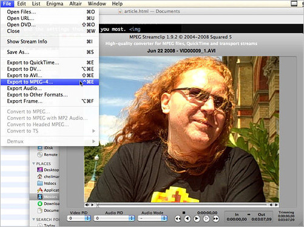Click the htdocs folder icon

pyautogui.click(x=40, y=183)
